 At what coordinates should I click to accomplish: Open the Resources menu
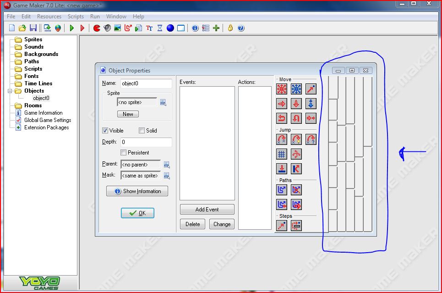(49, 17)
